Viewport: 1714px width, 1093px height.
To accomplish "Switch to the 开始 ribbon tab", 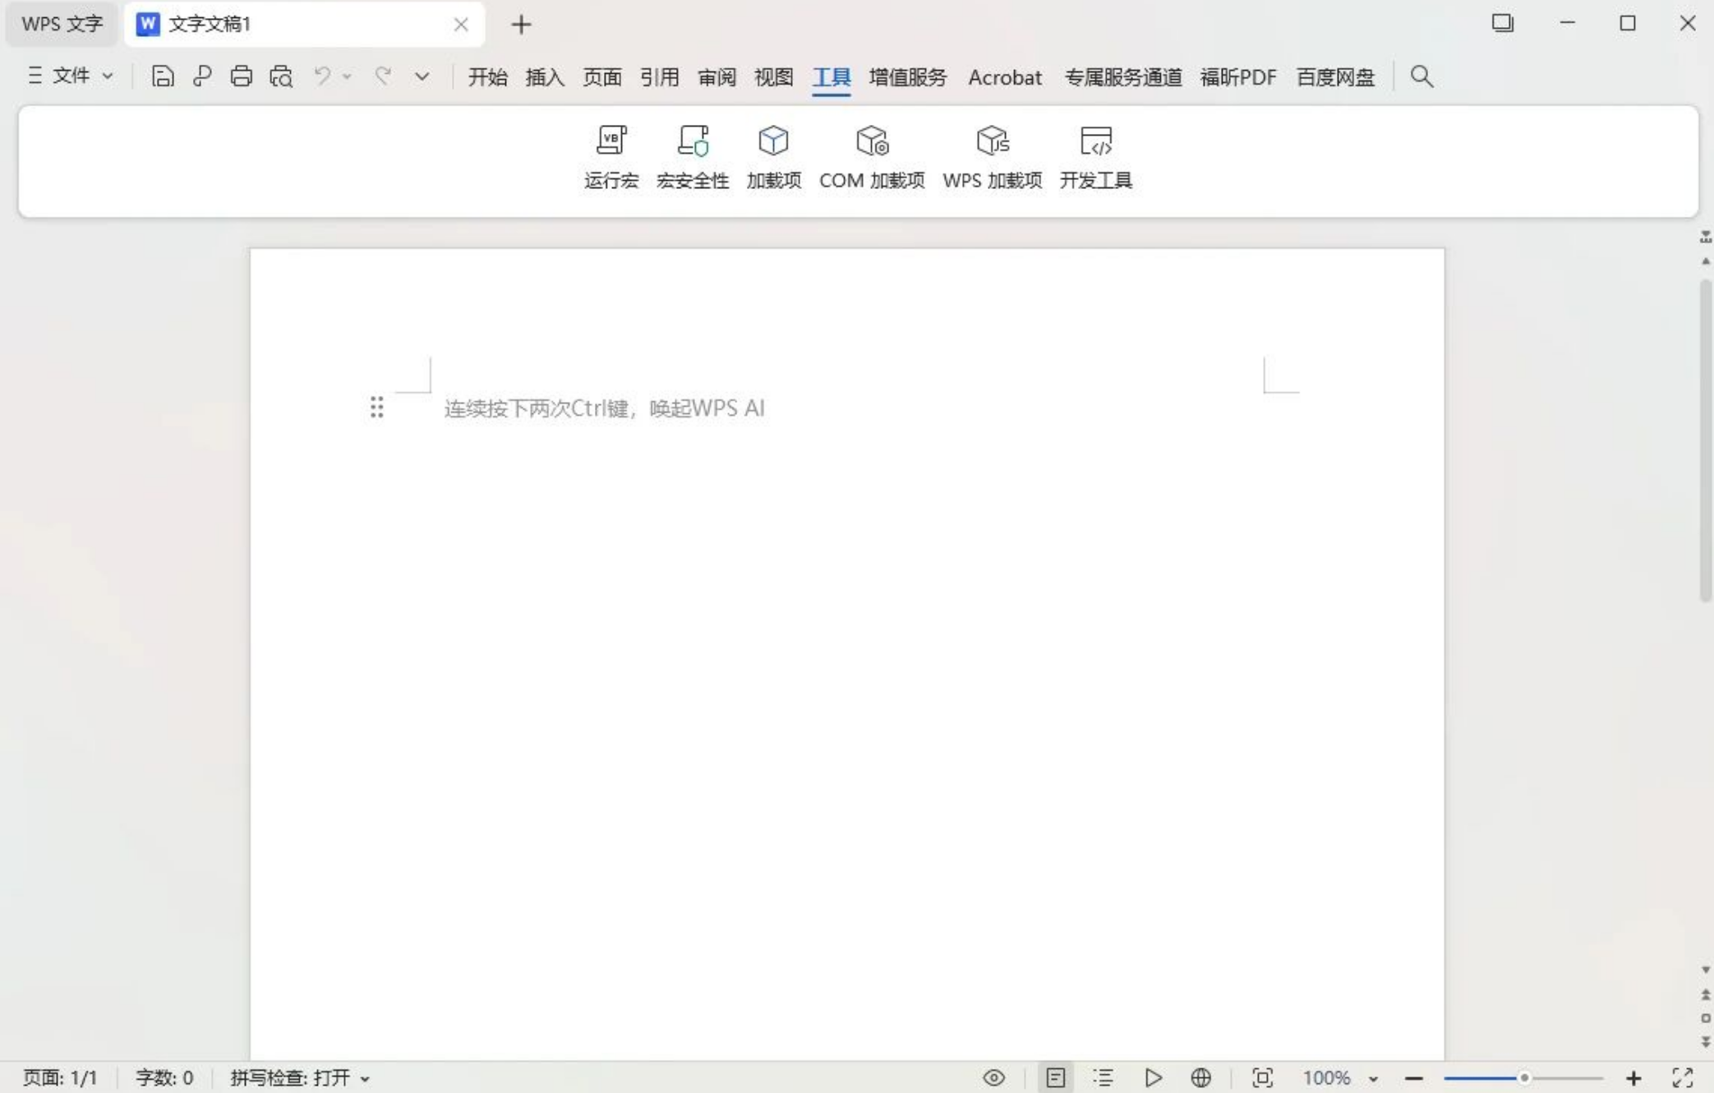I will point(487,76).
